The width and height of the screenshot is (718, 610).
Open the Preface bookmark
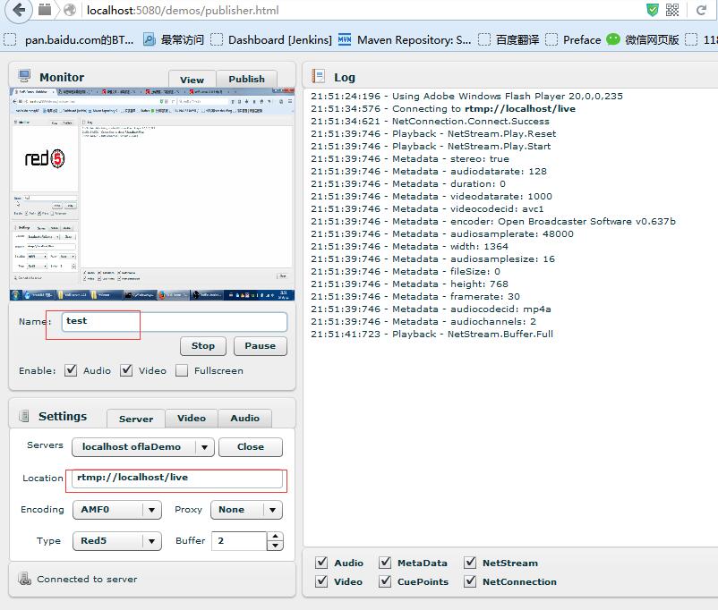tap(573, 40)
